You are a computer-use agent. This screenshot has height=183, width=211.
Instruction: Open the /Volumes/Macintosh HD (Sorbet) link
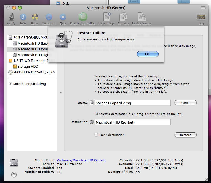coord(81,160)
